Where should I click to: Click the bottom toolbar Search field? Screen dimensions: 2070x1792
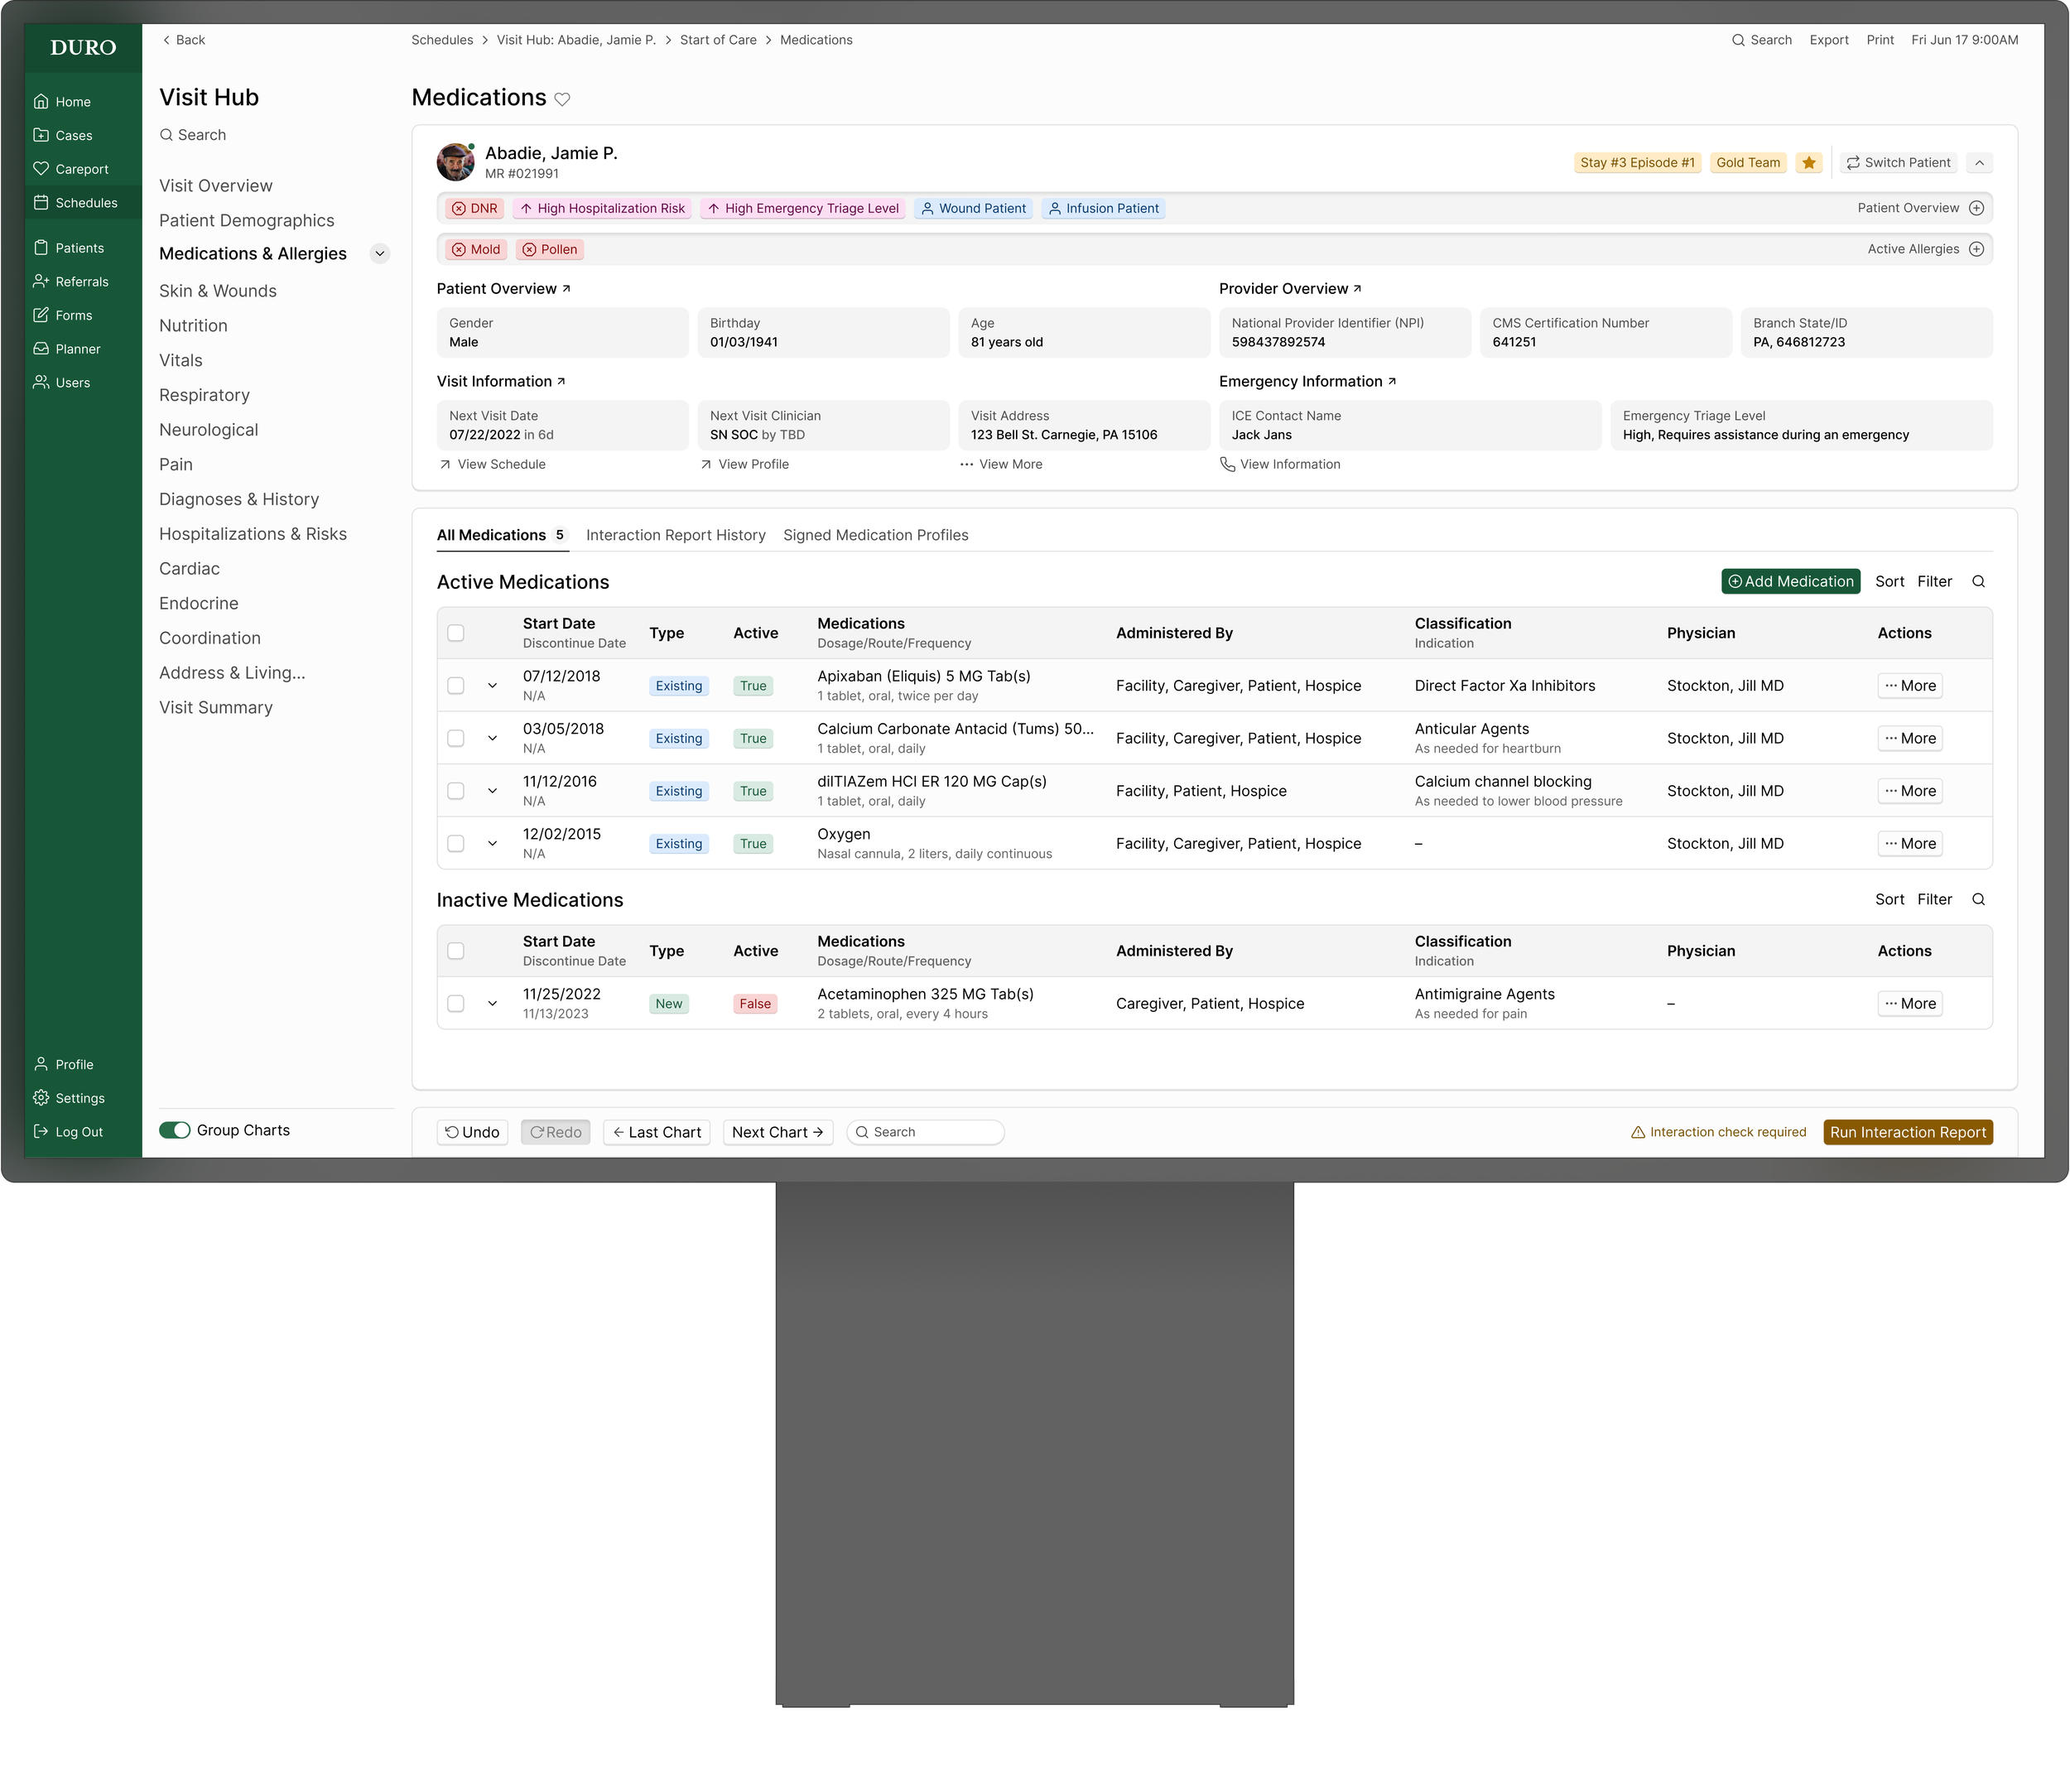(x=926, y=1132)
